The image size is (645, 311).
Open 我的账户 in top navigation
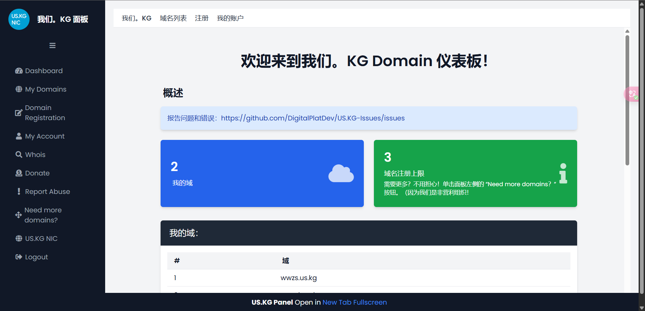point(230,18)
